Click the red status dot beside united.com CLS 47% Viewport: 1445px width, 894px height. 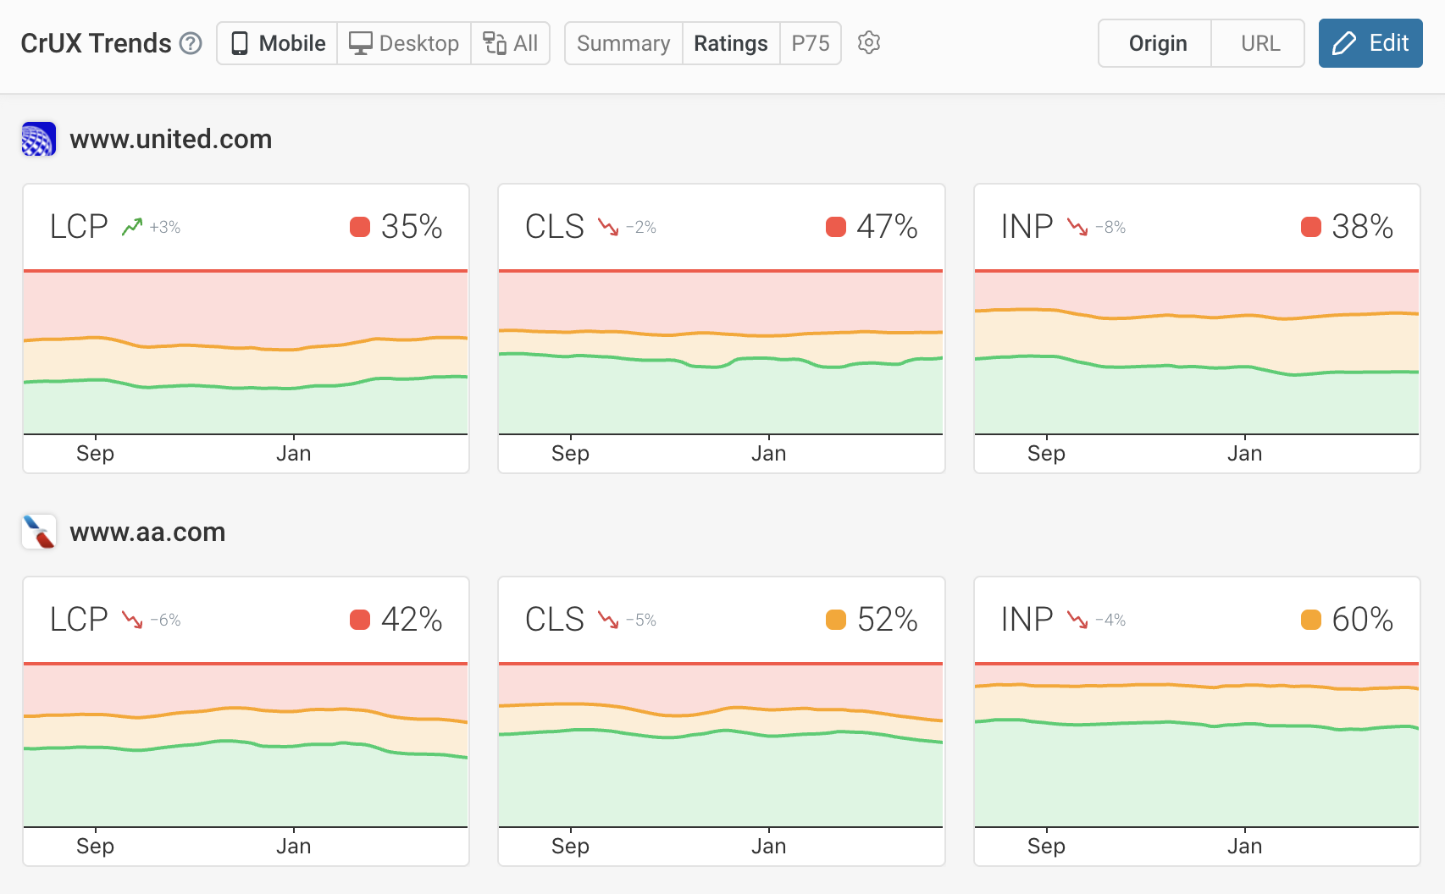pyautogui.click(x=836, y=227)
